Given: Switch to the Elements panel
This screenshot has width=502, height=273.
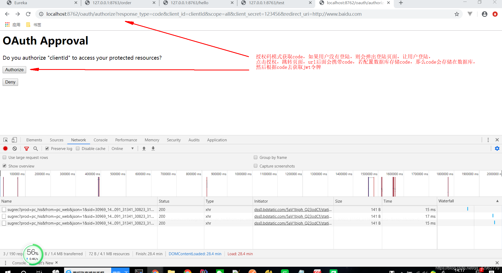Looking at the screenshot, I should coord(34,140).
